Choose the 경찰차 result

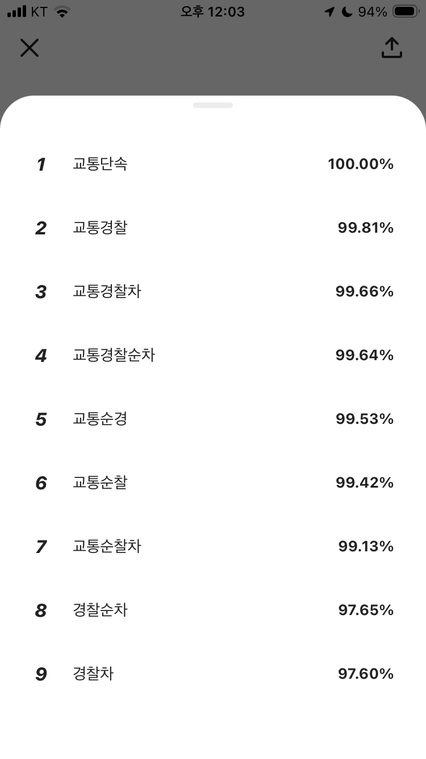[213, 674]
